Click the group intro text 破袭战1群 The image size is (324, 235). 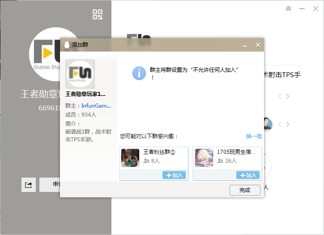(88, 135)
